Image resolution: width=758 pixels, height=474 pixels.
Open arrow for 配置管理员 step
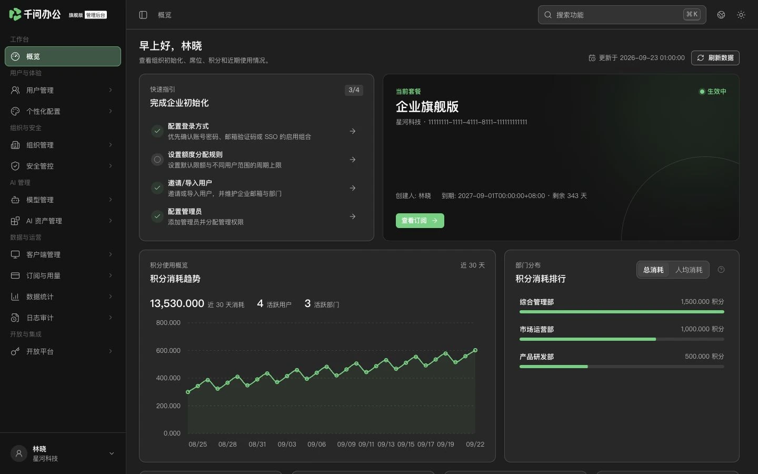click(x=353, y=216)
